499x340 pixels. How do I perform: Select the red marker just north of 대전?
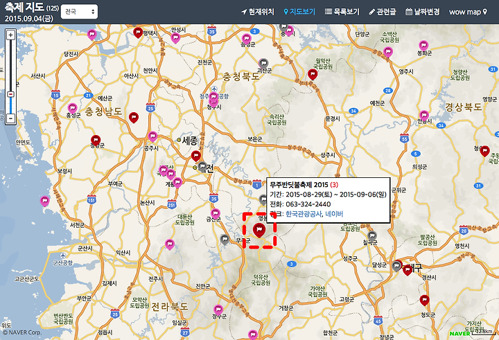point(195,156)
